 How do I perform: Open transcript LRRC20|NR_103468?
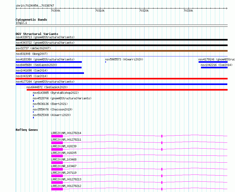click(x=64, y=159)
